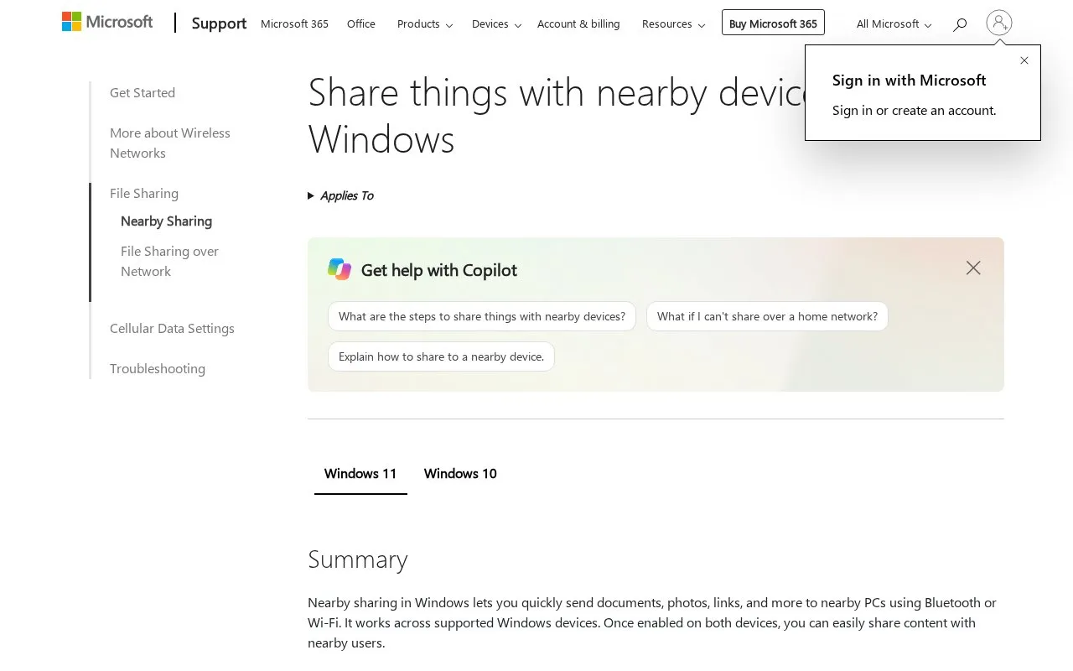Viewport: 1073px width, 671px height.
Task: Click the Support header link
Action: coord(219,23)
